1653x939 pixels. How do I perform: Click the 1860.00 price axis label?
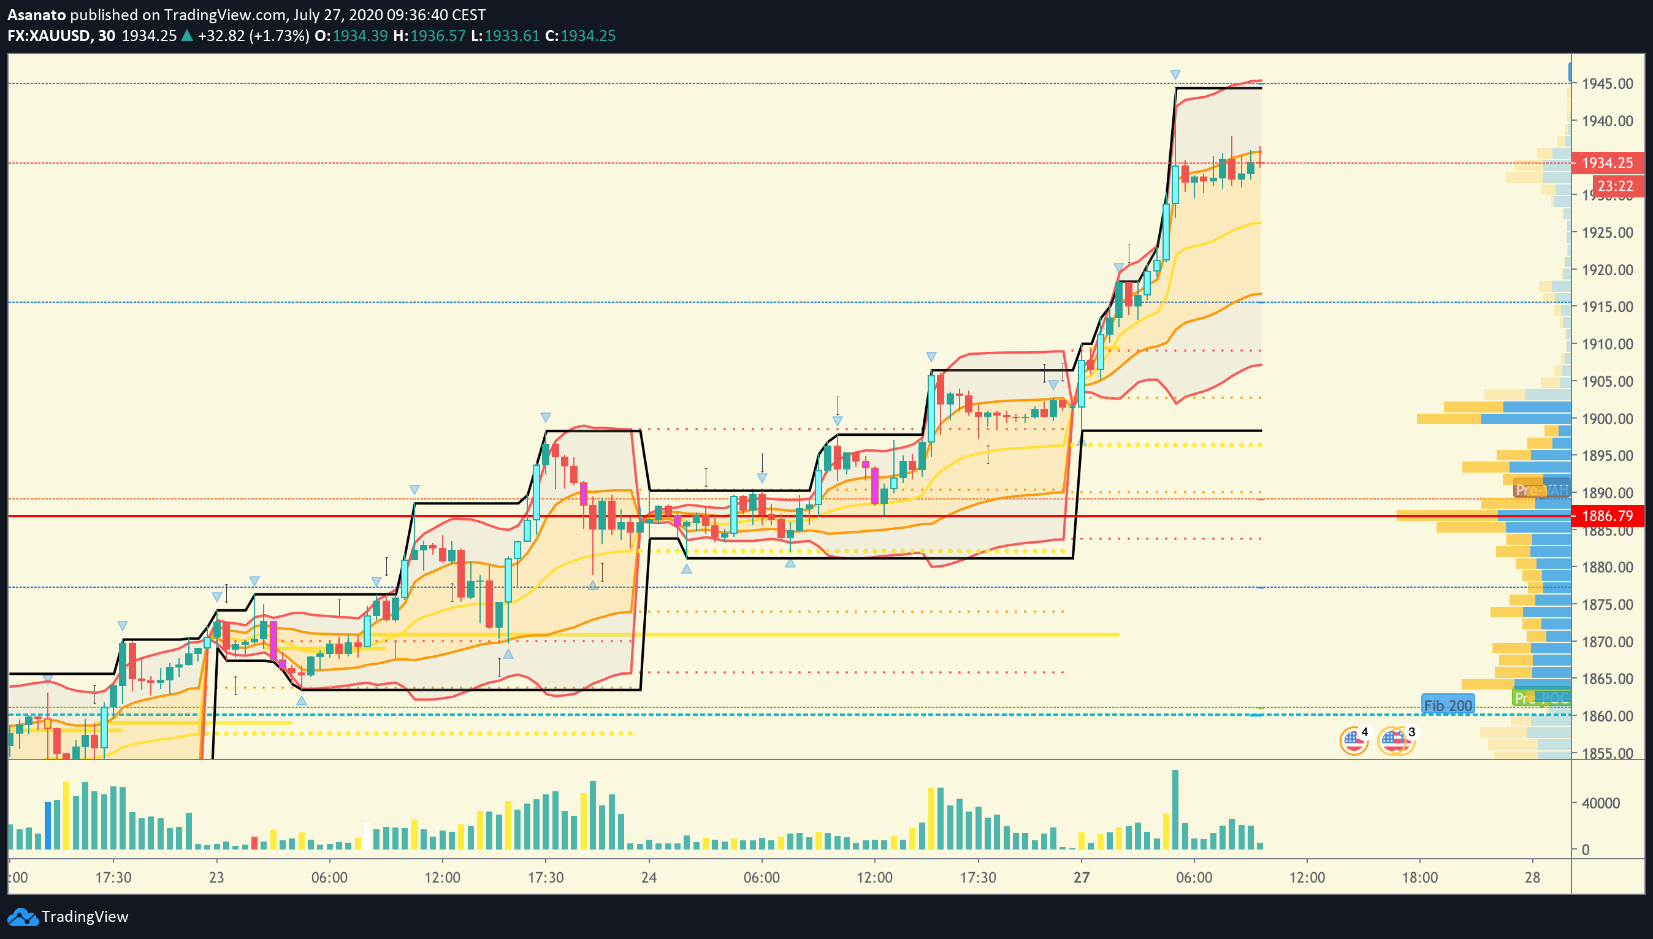(x=1607, y=716)
